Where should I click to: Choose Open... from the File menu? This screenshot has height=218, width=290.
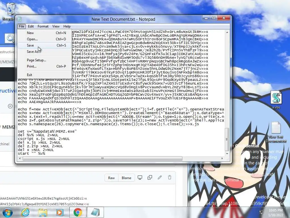(x=44, y=39)
